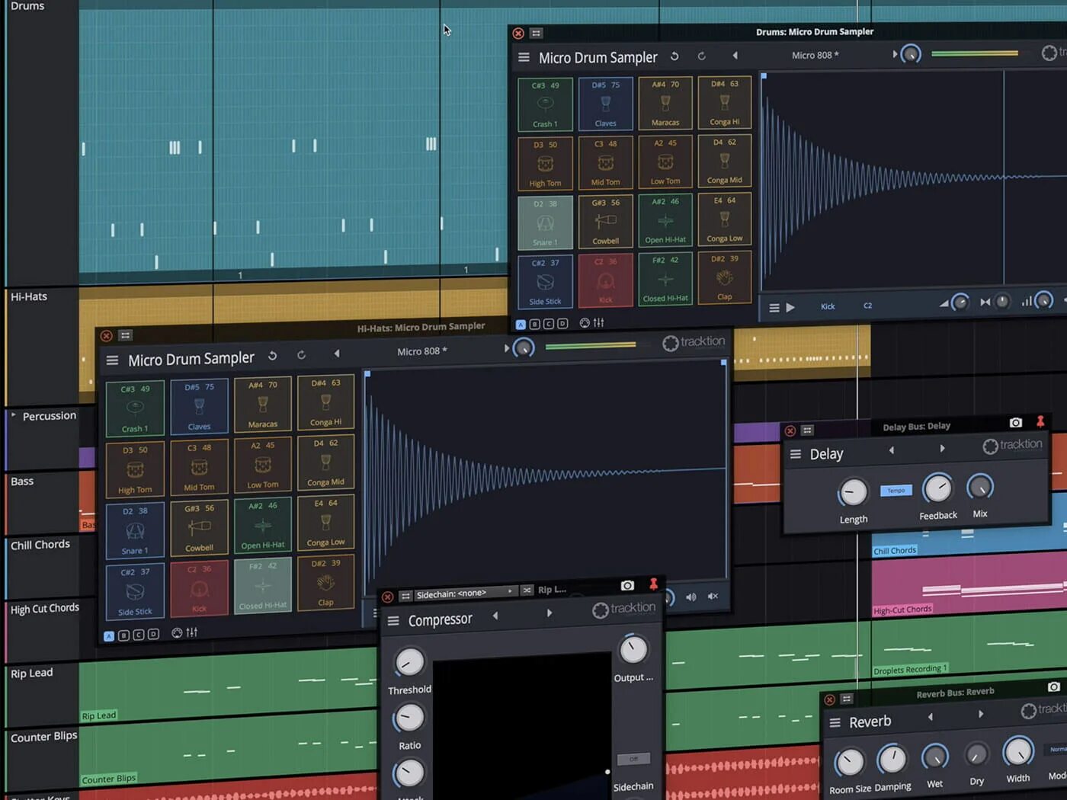Pin the Delay Bus plugin window

(1040, 421)
